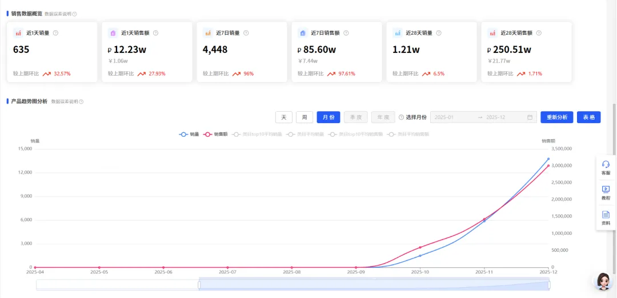
Task: Enable 类目top10平均销售额 legend series
Action: tap(355, 134)
